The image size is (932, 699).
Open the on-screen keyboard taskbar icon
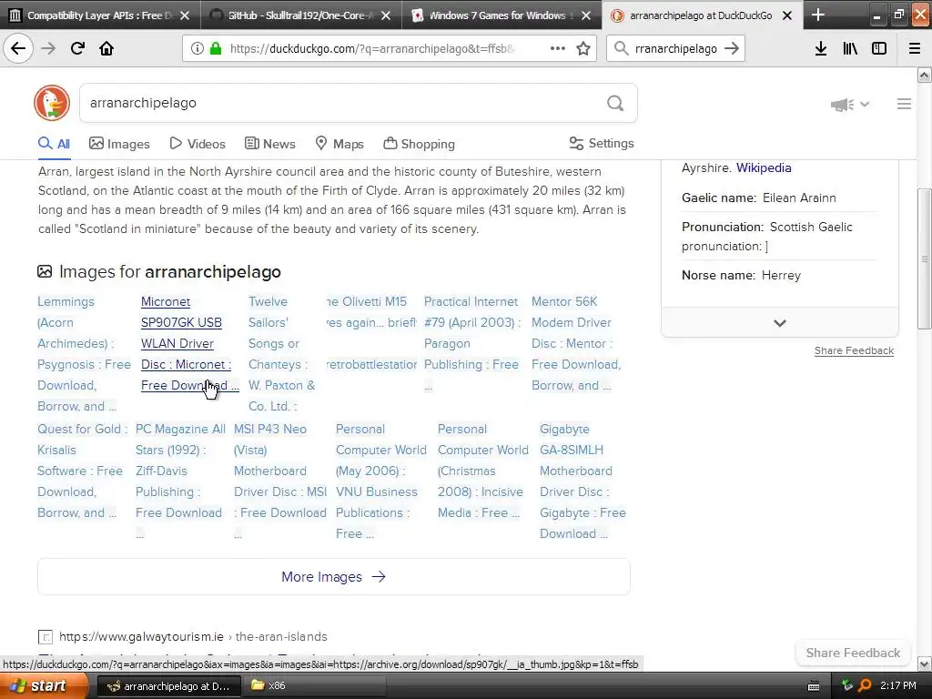tap(814, 686)
